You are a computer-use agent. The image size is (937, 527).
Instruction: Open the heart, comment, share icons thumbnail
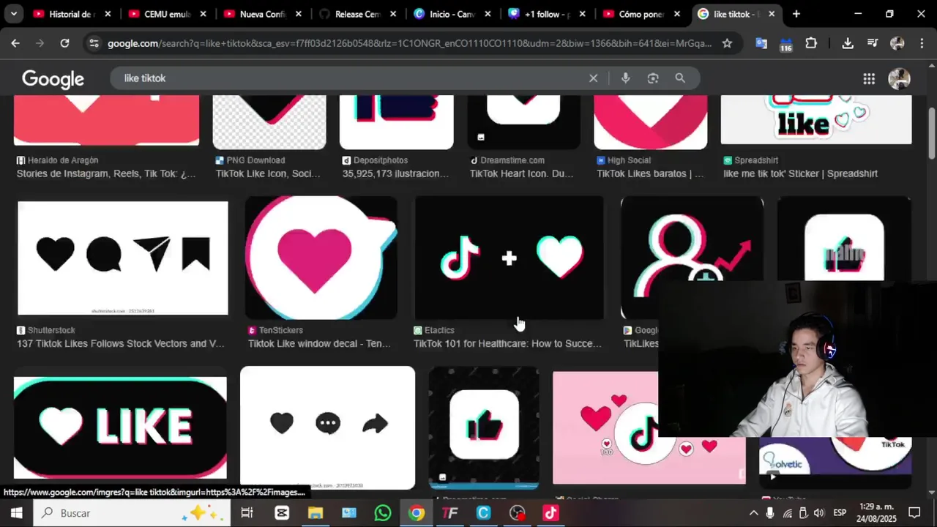coord(327,428)
